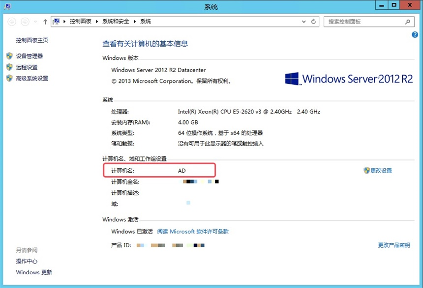Expand the chevron after 控制面板

tap(97, 22)
